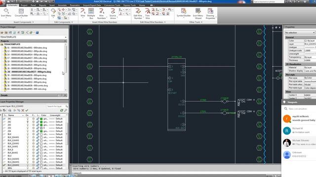Click the first Project Manager toolbar icon

2,32
